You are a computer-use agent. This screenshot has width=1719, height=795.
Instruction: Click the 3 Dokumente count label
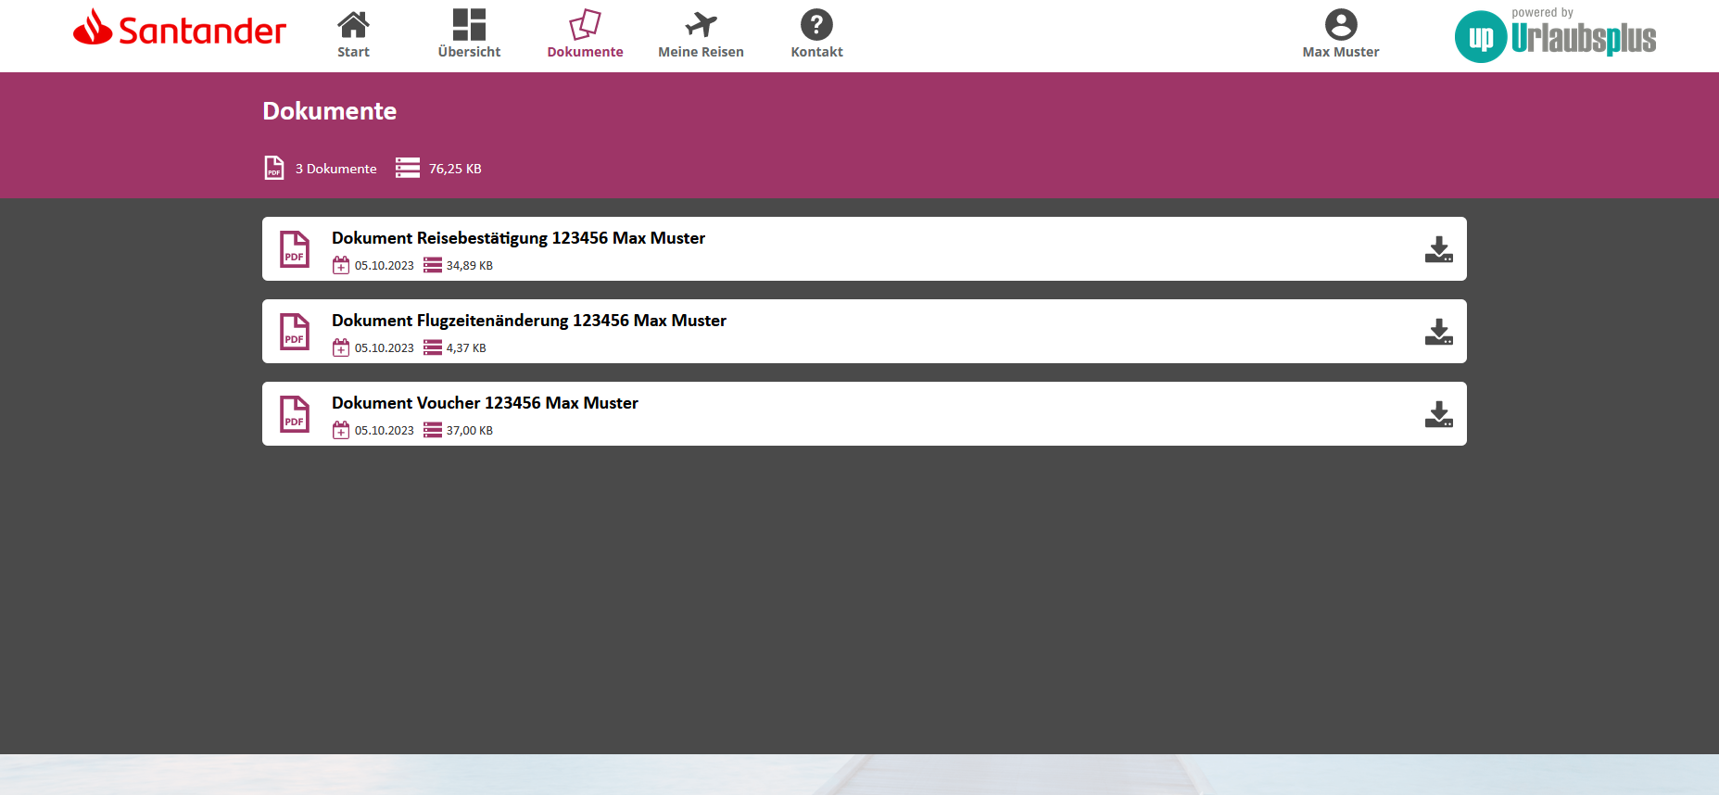tap(335, 169)
